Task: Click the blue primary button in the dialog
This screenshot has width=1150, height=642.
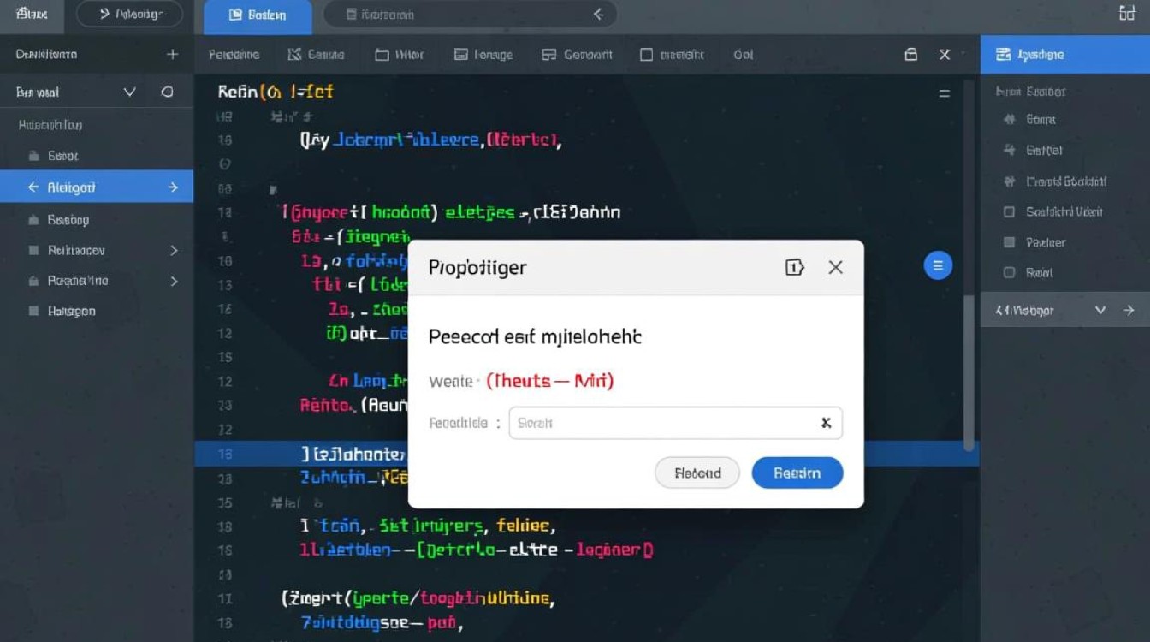Action: point(797,473)
